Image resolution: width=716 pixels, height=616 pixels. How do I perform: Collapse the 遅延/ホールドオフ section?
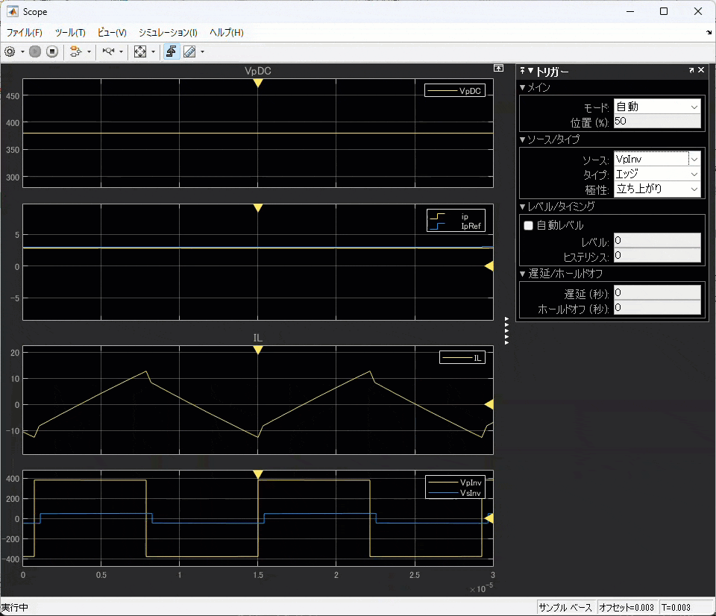[522, 274]
